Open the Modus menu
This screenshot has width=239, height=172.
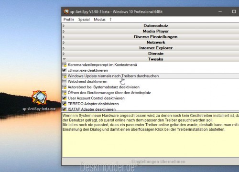99,20
